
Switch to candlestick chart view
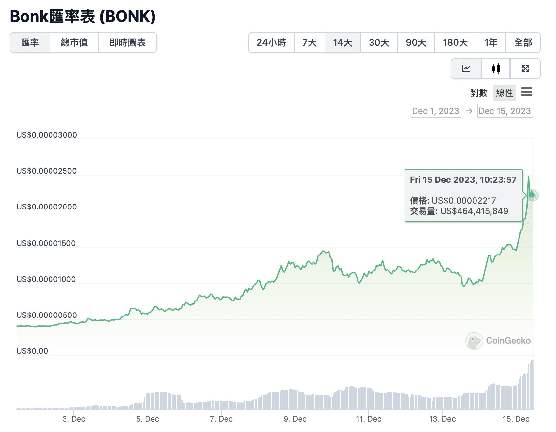[x=495, y=69]
